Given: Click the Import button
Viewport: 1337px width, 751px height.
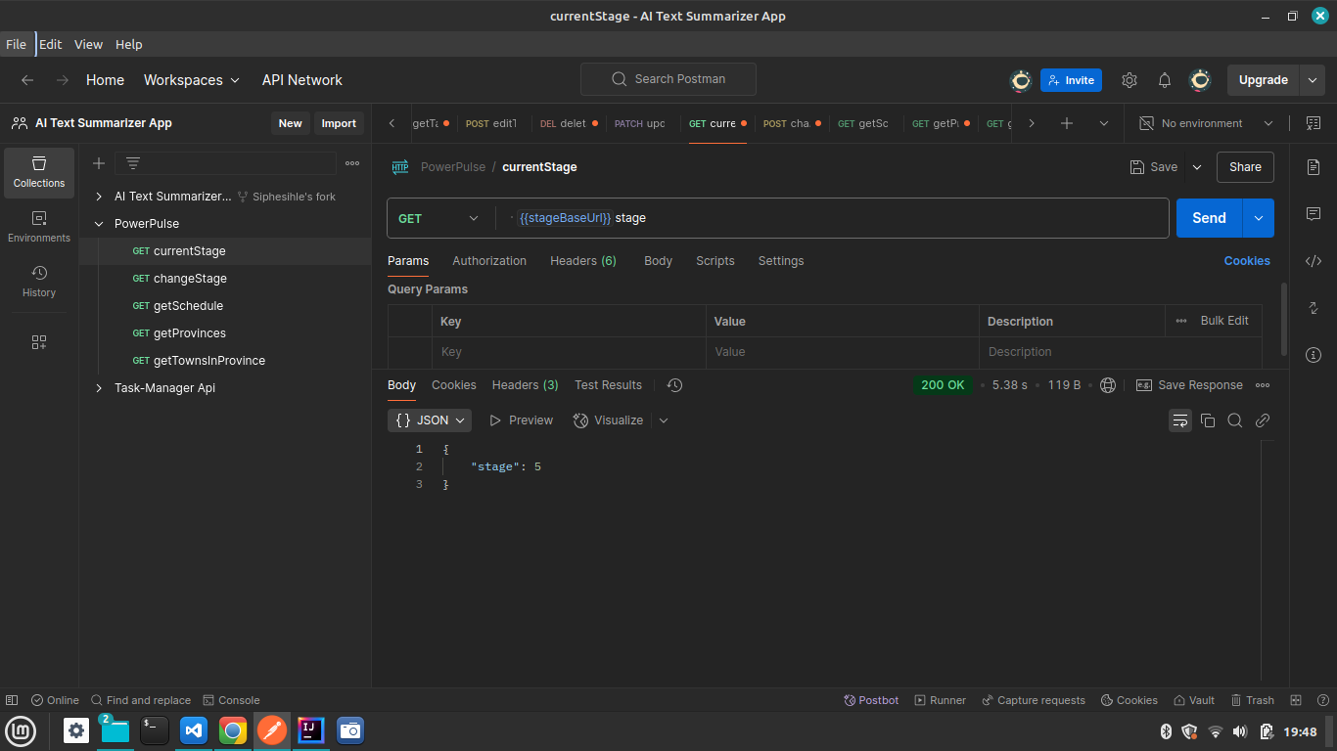Looking at the screenshot, I should tap(339, 123).
